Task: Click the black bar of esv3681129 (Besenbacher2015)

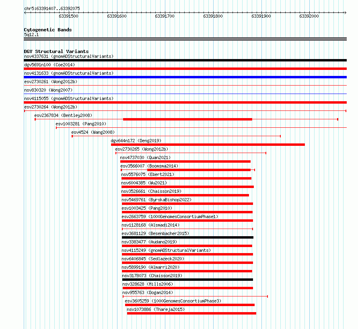Action: click(188, 237)
